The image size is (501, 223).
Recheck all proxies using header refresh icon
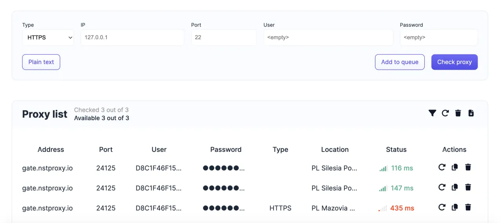coord(445,113)
